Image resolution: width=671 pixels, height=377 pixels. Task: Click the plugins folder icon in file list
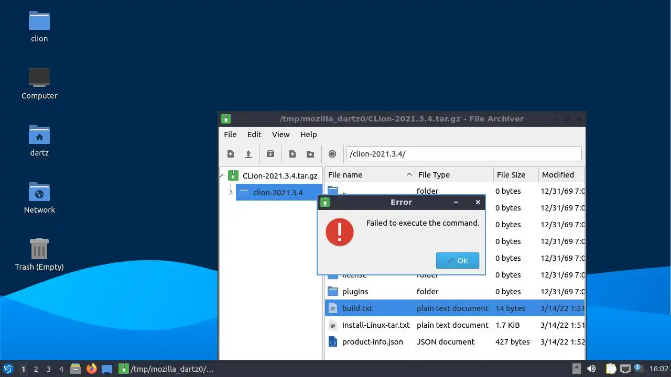tap(333, 291)
